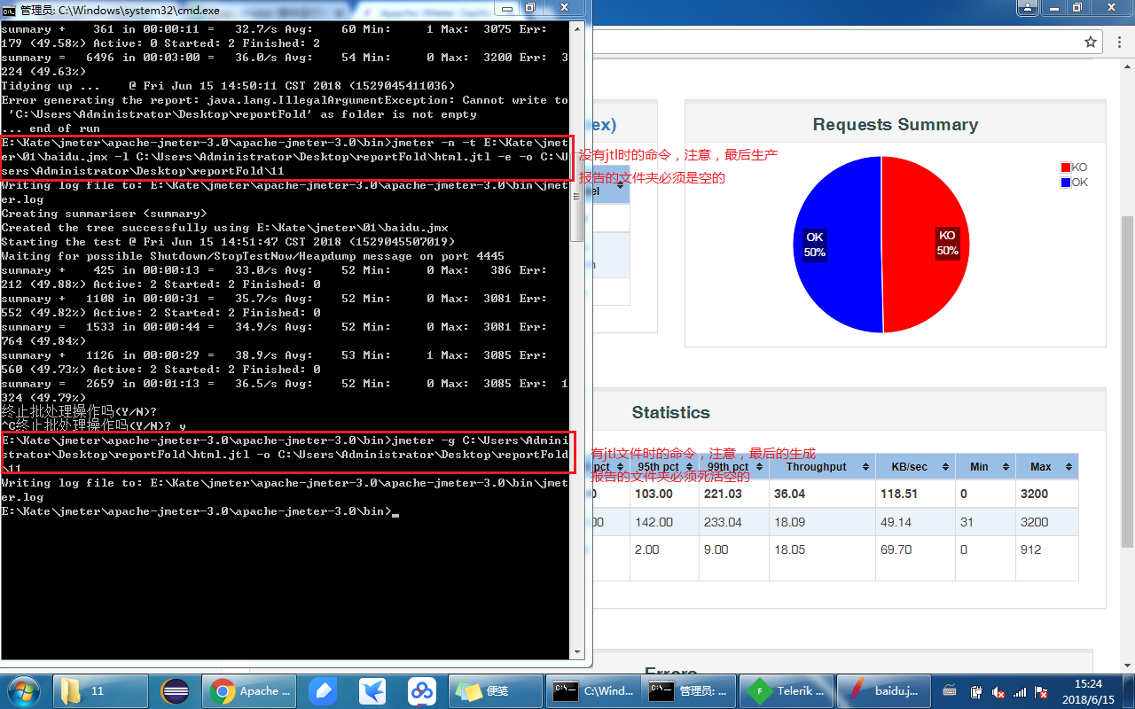
Task: Click the taskbar clock showing 15:24
Action: click(1088, 690)
